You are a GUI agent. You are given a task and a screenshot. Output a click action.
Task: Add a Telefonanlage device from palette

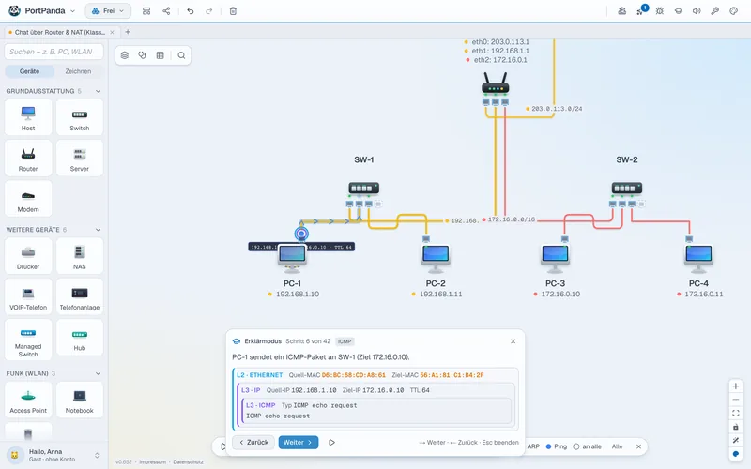pos(80,297)
